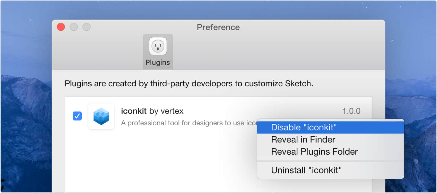Click the vertex author name
The height and width of the screenshot is (193, 437).
[x=171, y=111]
